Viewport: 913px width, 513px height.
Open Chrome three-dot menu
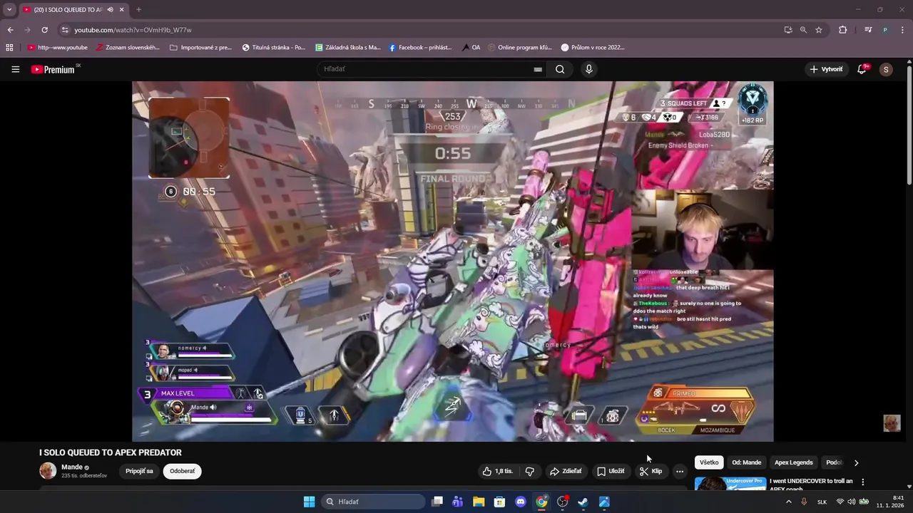[903, 30]
